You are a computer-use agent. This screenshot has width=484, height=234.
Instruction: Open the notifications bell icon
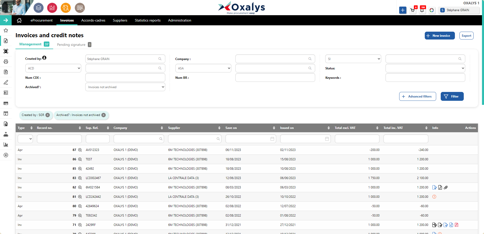pyautogui.click(x=422, y=10)
